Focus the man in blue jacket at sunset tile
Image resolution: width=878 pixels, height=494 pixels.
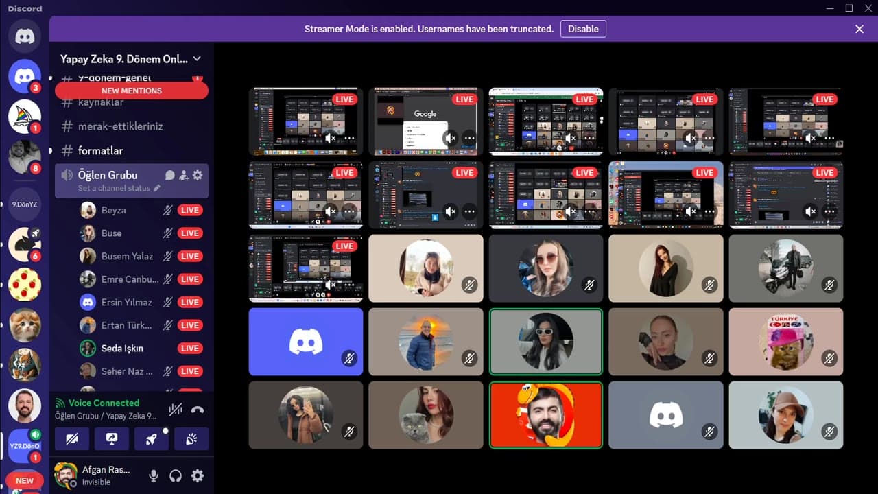425,342
